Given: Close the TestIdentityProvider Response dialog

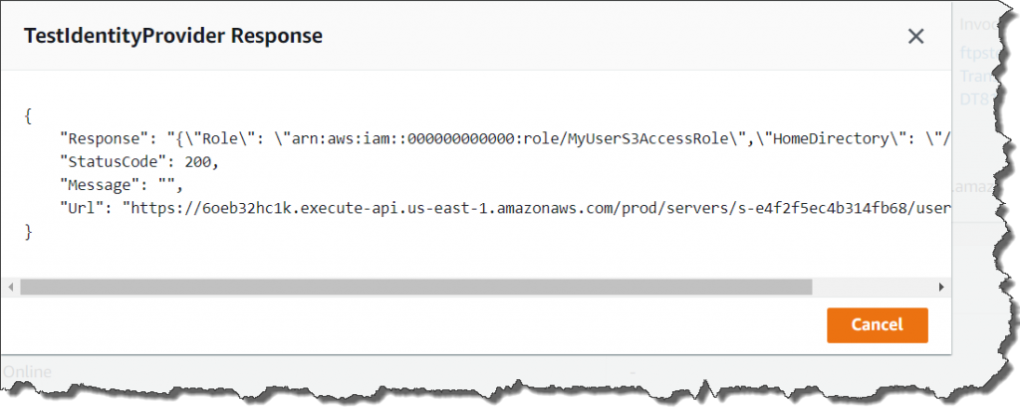Looking at the screenshot, I should pos(915,36).
